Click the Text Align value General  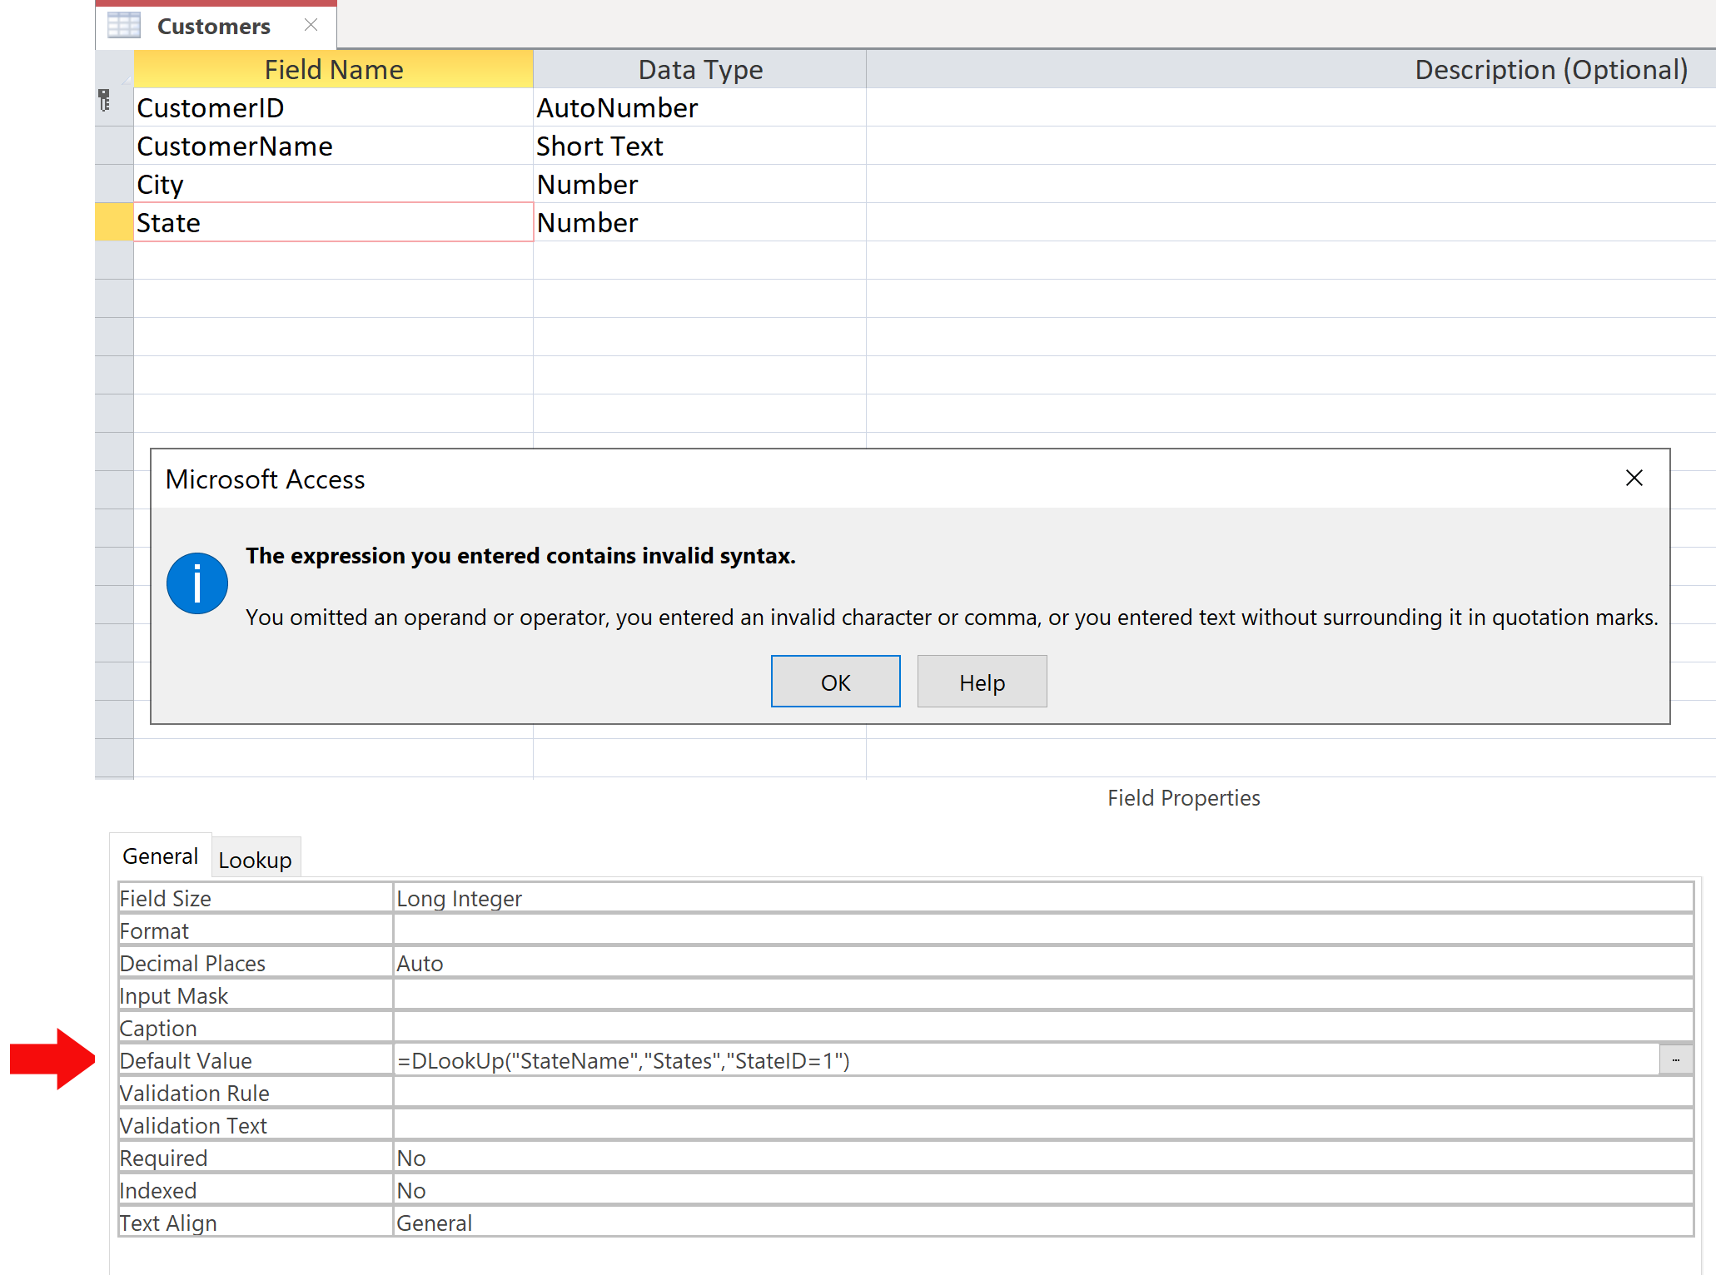pos(1042,1223)
